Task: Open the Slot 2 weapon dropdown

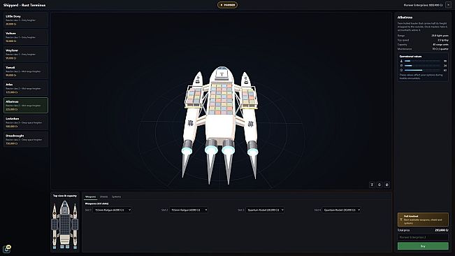Action: tap(189, 210)
